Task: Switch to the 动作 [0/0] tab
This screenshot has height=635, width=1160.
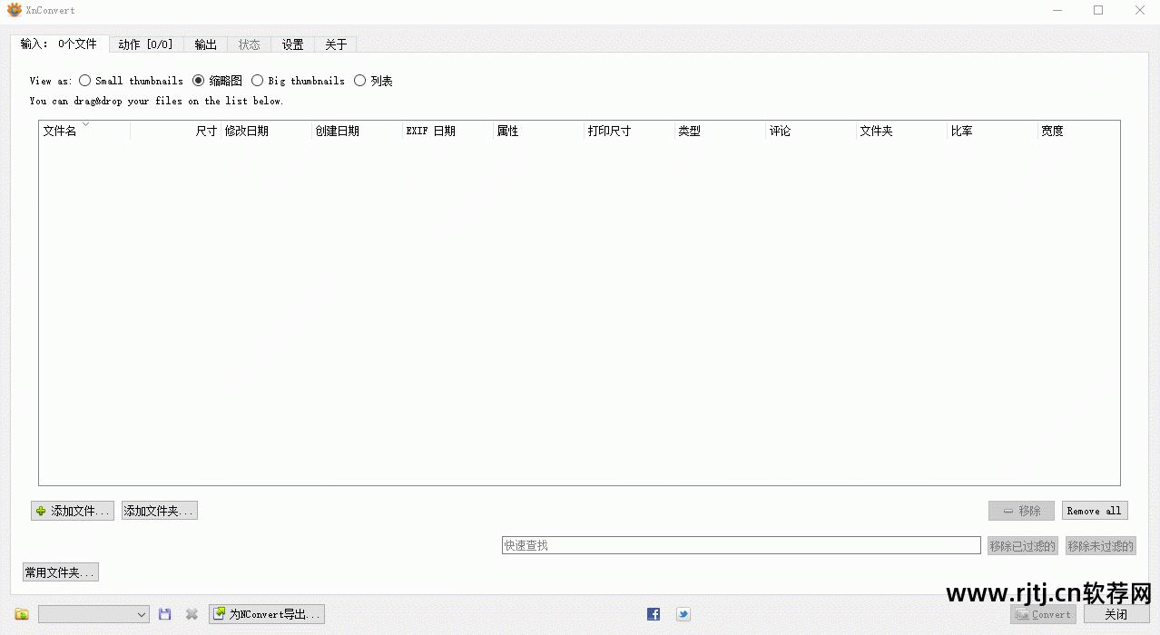Action: pyautogui.click(x=145, y=44)
